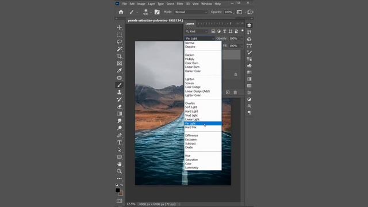Open the tool preset picker arrow
Screen dimensions: 368x207
[x=137, y=12]
